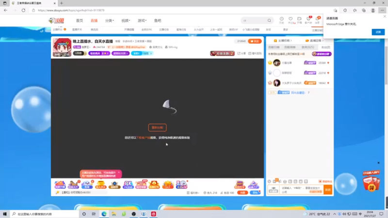Expand the 视频 dropdown menu

(x=126, y=20)
